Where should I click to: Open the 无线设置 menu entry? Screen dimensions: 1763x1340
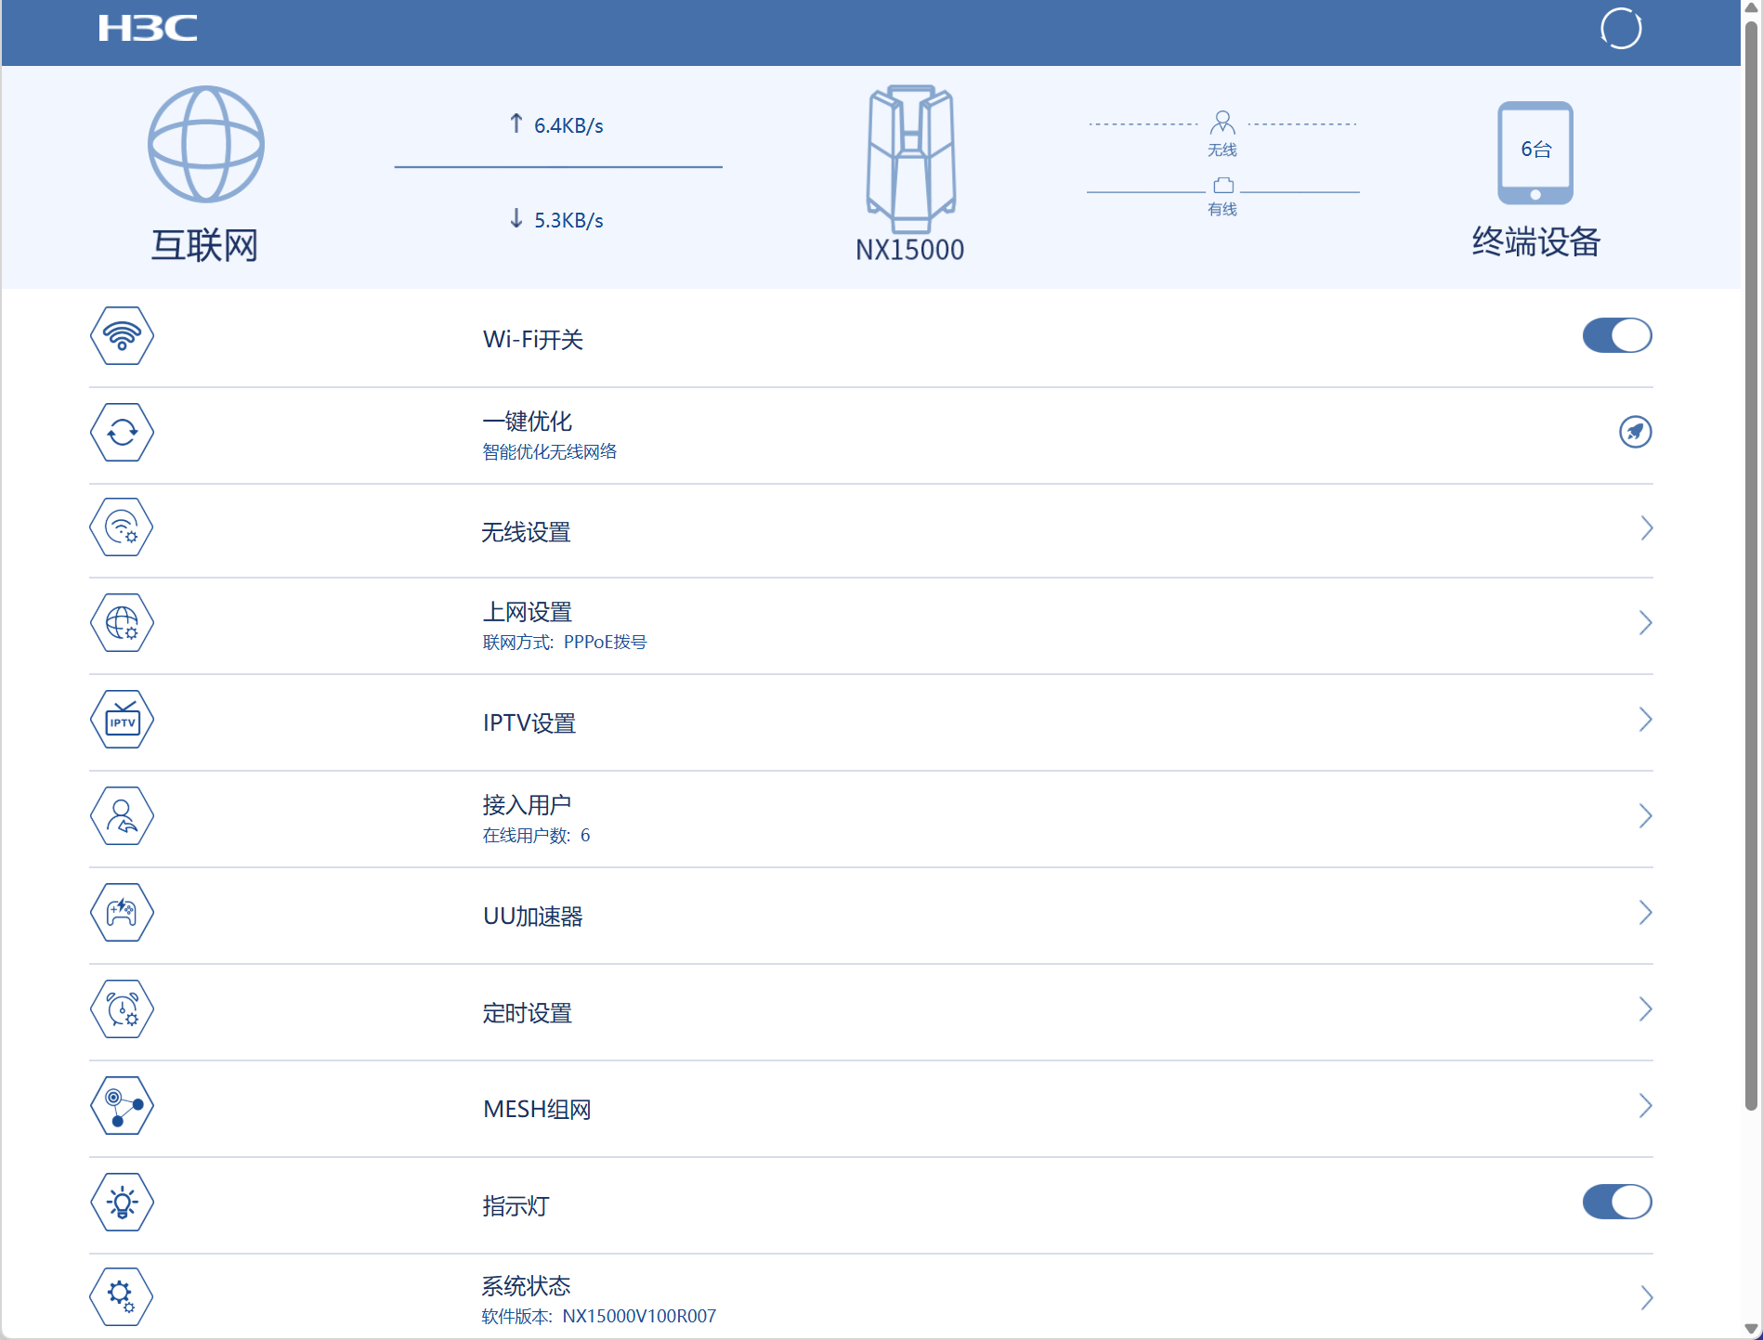[x=526, y=532]
